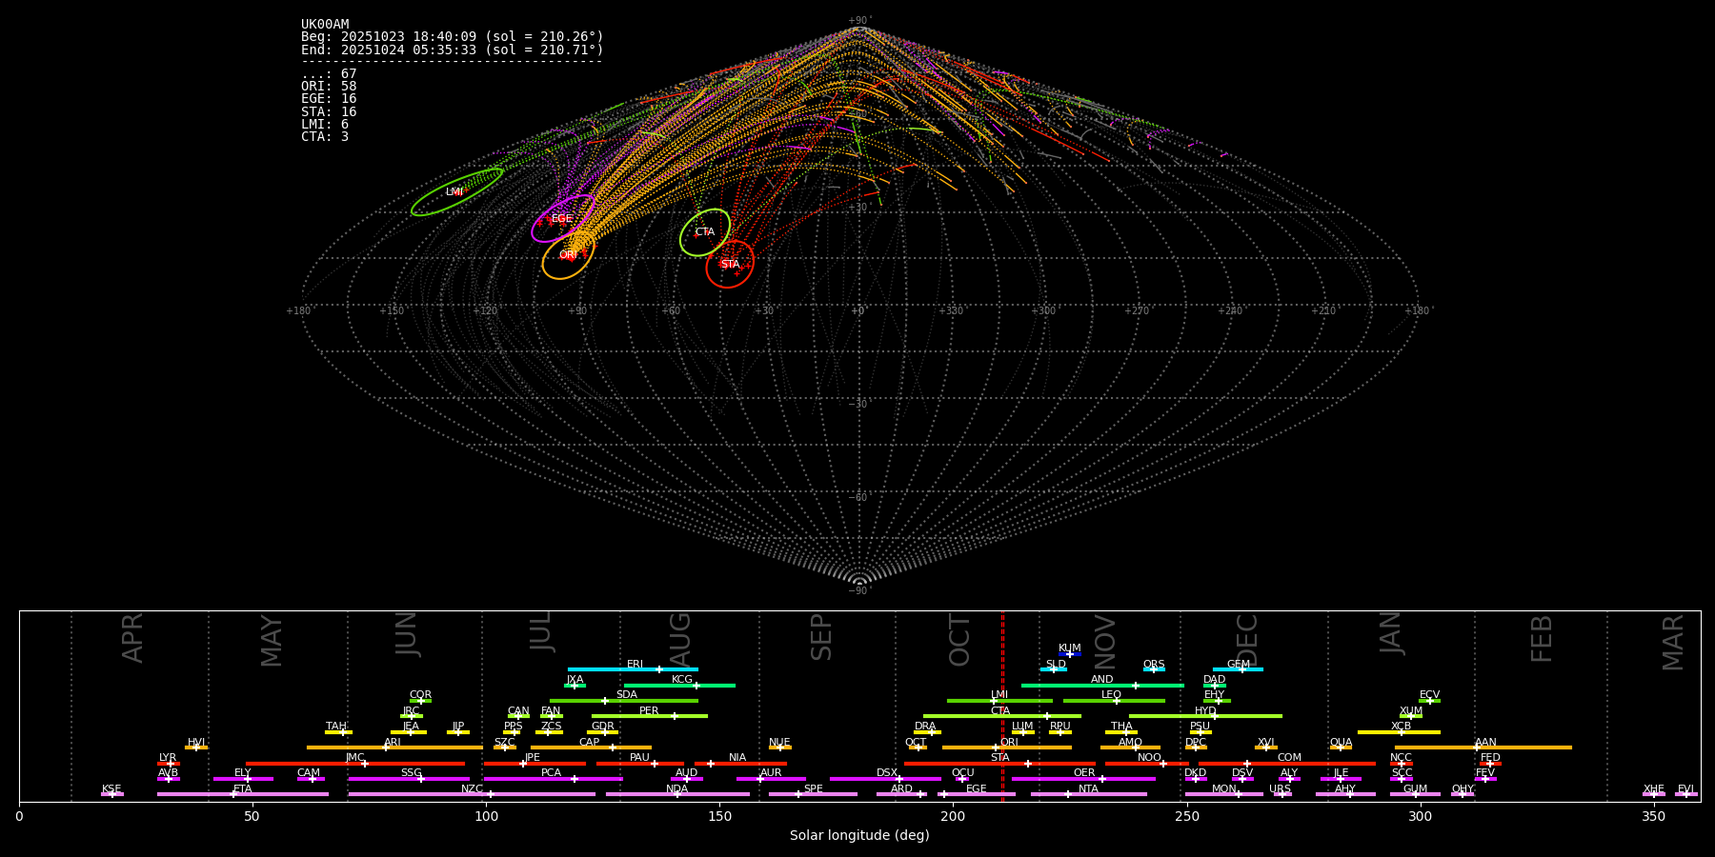This screenshot has width=1715, height=857.
Task: Click the red dashed current-date marker in the timeline
Action: [1002, 706]
